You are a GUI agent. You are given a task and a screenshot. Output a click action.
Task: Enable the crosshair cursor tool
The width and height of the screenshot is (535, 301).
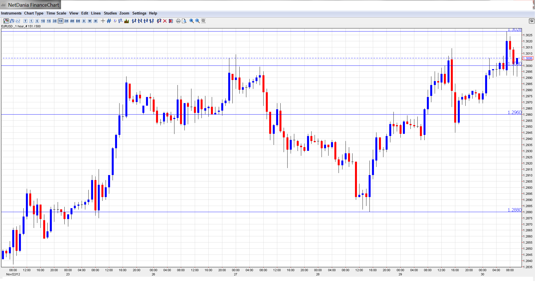pos(103,21)
